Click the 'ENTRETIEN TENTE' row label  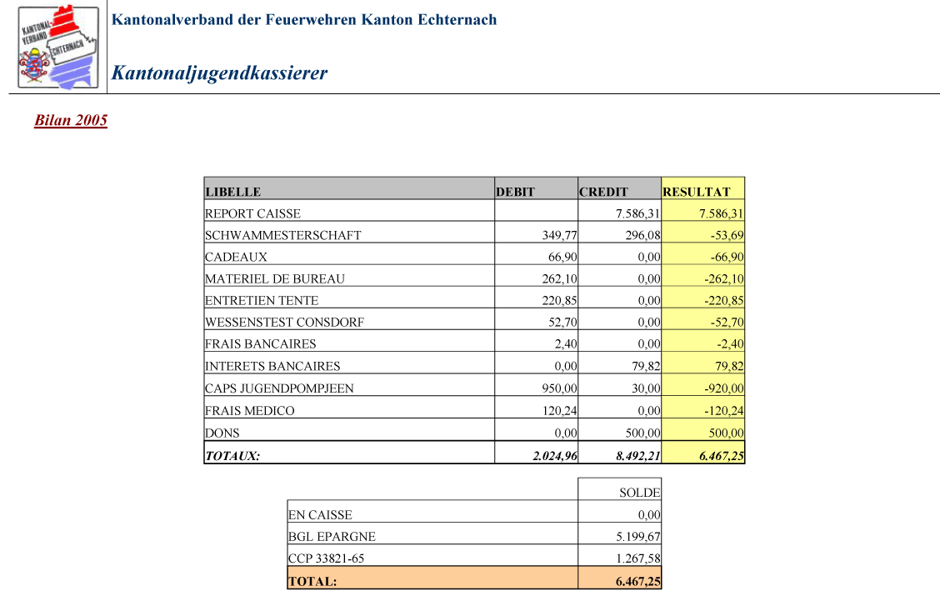[x=262, y=300]
